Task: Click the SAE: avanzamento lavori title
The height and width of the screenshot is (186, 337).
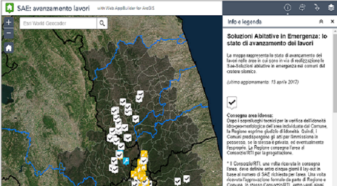Action: point(53,8)
